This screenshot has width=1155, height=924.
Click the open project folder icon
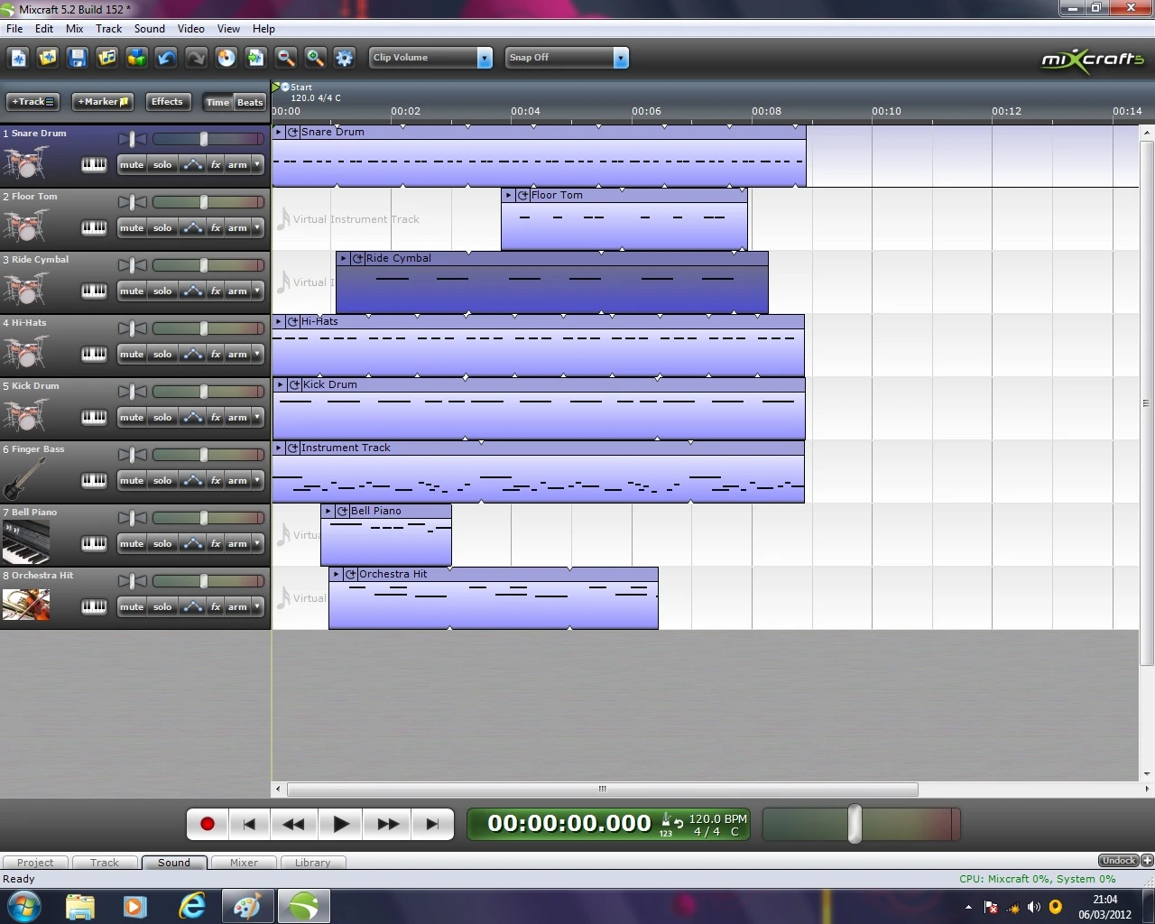pos(49,58)
